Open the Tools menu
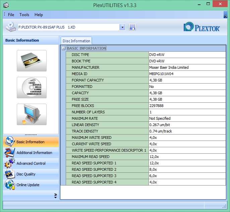Screen dimensions: 230x212 click(24, 15)
